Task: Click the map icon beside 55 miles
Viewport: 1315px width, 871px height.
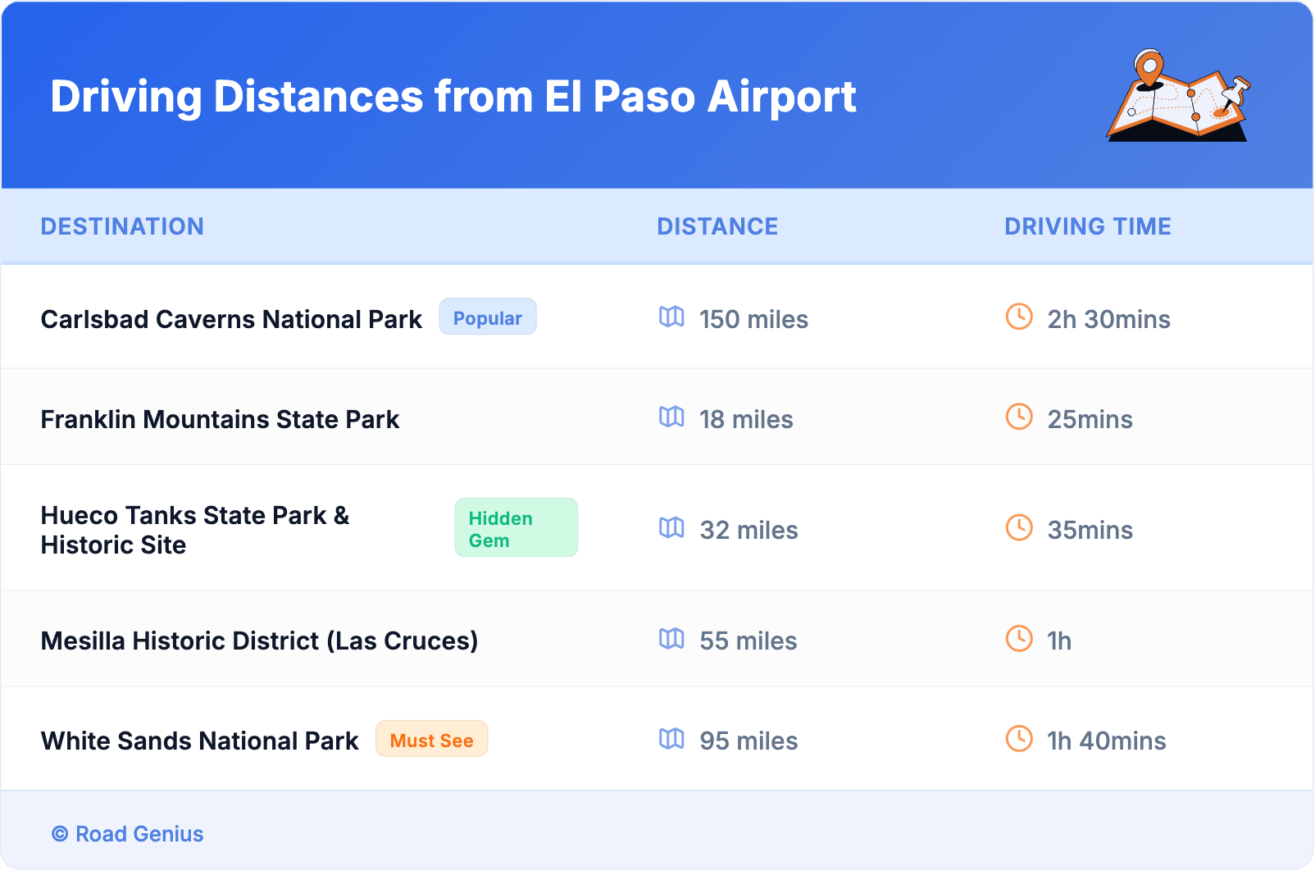Action: pos(671,638)
